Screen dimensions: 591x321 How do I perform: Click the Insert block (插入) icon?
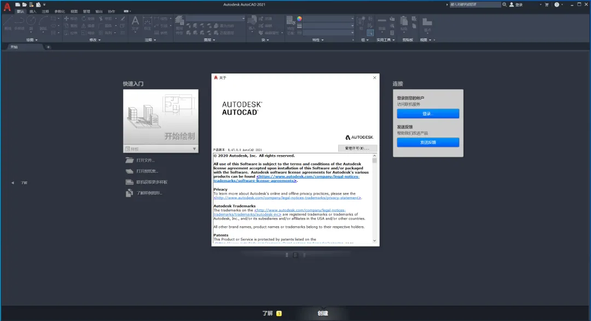252,24
